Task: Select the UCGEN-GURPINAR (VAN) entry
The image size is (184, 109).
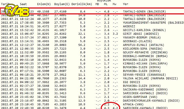Action: coord(140,97)
